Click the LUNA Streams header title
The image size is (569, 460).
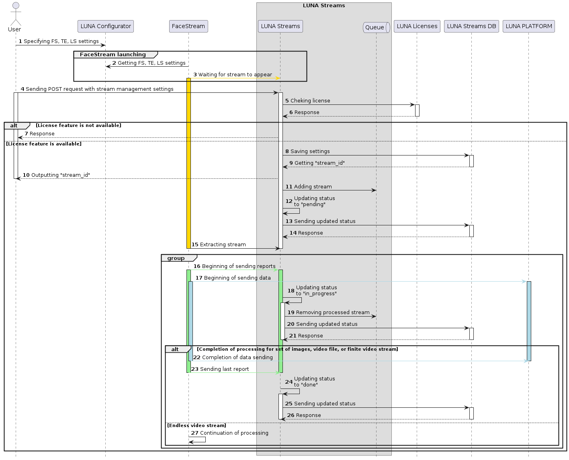323,5
